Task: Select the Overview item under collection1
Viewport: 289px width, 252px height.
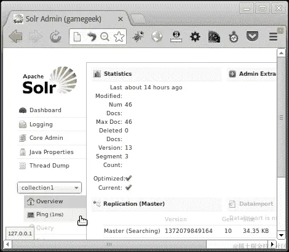Action: pos(55,201)
